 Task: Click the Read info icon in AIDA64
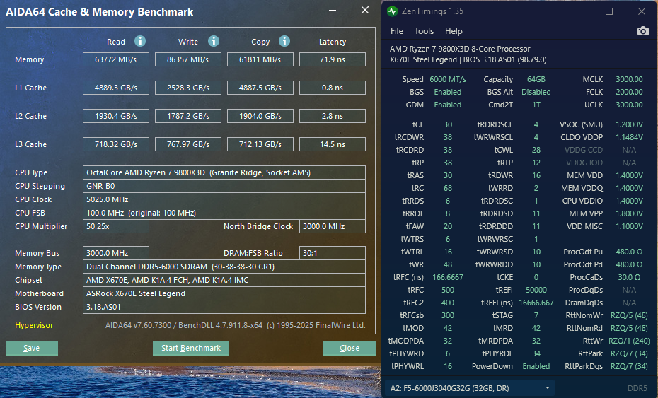click(x=140, y=41)
